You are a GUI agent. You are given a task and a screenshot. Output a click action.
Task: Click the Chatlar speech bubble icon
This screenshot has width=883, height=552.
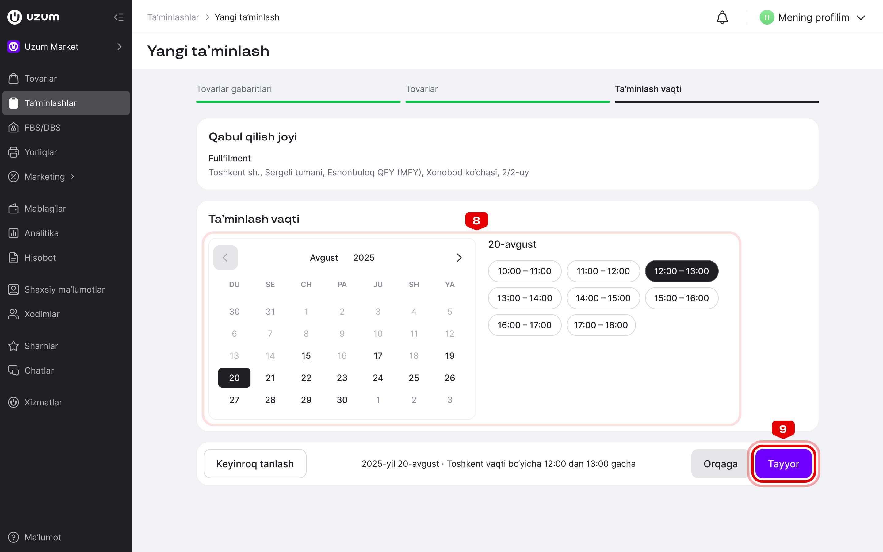pos(13,370)
